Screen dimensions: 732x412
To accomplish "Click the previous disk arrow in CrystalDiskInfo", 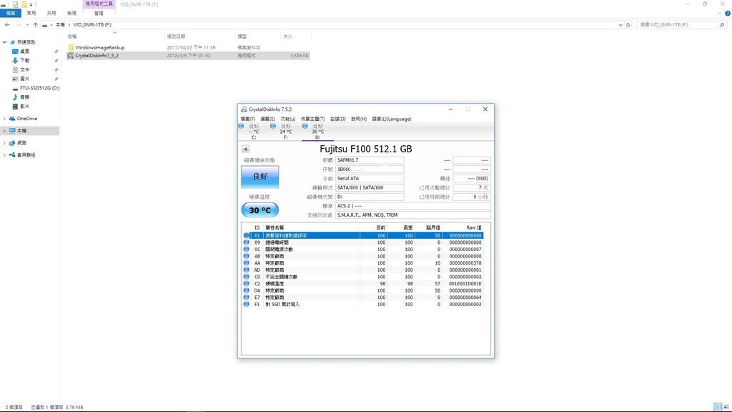I will tap(246, 149).
